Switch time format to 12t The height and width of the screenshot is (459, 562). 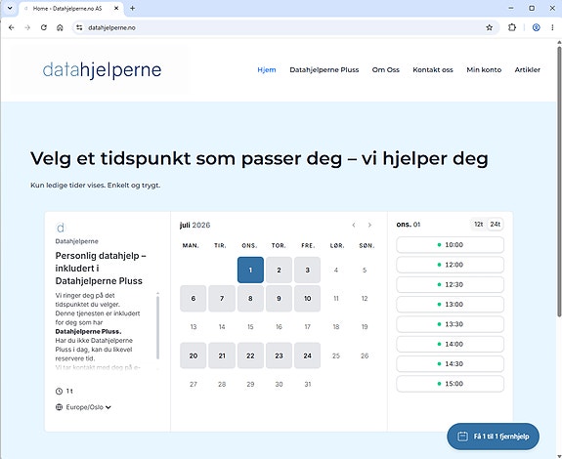479,225
